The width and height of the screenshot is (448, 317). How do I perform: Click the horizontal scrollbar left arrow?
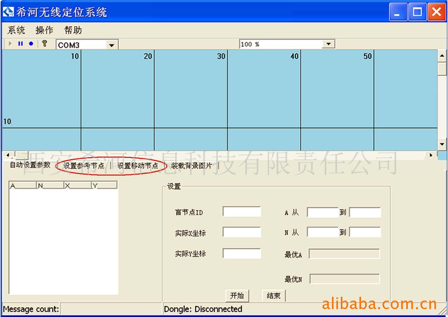coord(8,155)
